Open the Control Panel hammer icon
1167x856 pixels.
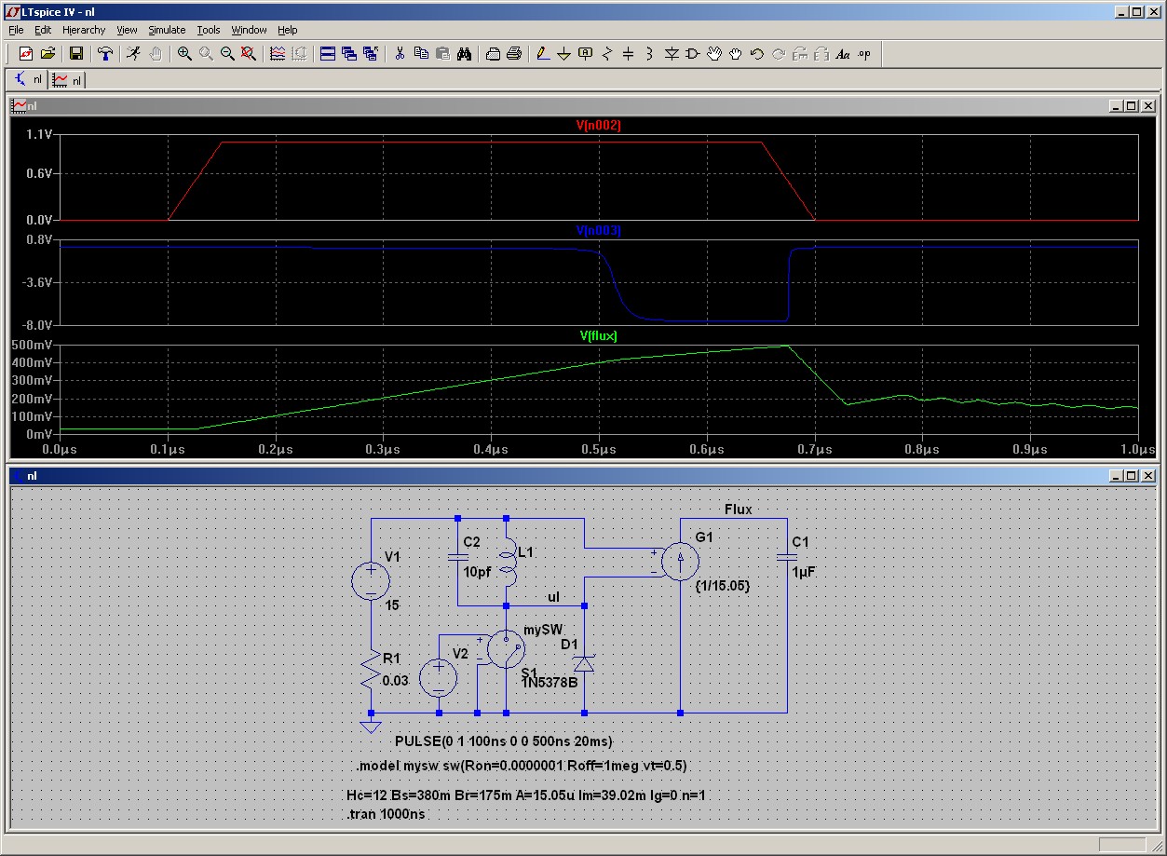pyautogui.click(x=105, y=54)
